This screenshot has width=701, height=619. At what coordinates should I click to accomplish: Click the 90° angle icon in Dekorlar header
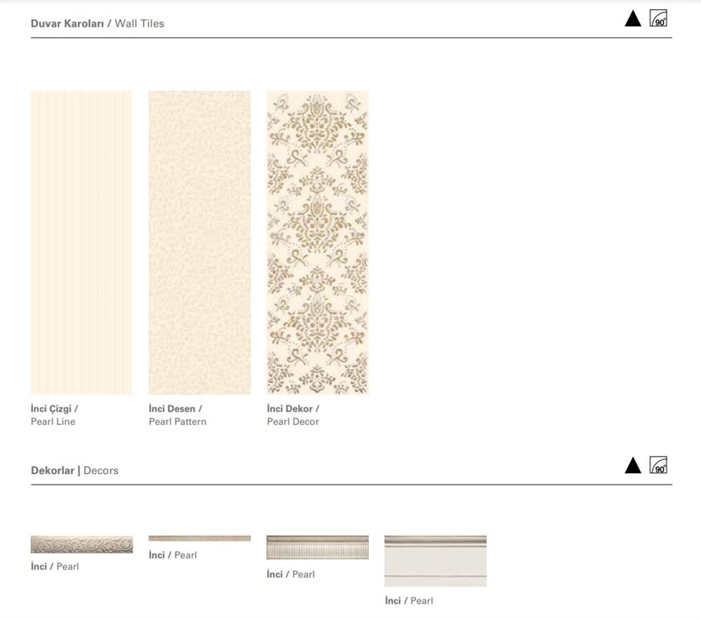[x=658, y=465]
